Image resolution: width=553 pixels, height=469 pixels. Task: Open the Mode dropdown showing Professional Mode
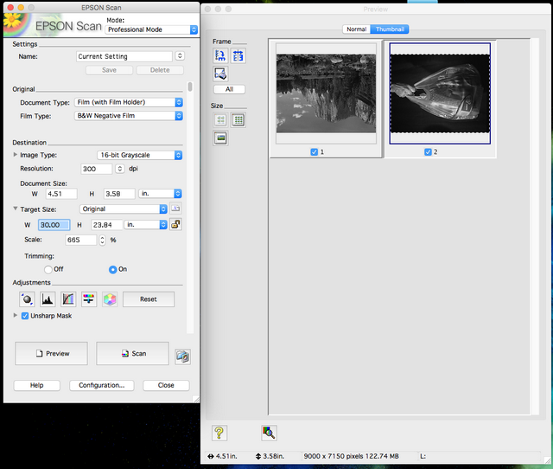click(x=151, y=29)
